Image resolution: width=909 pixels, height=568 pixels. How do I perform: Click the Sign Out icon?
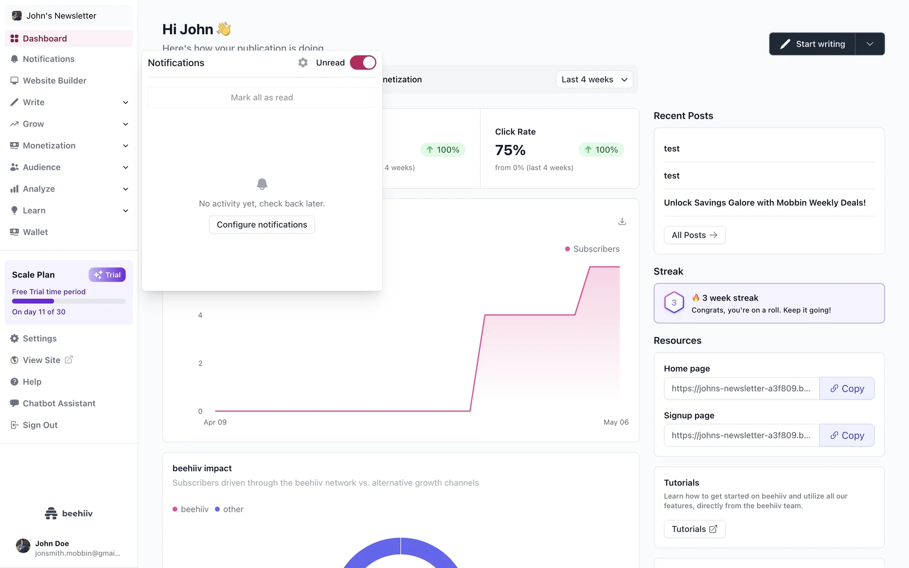(14, 425)
